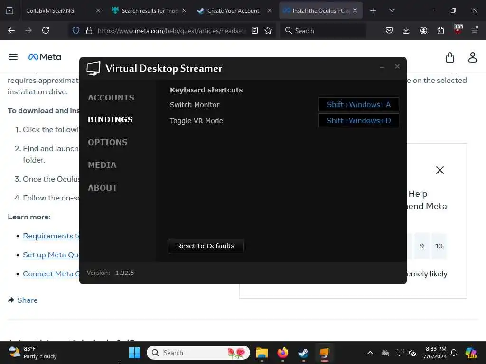This screenshot has width=486, height=364.
Task: Click the tracking protection shield icon
Action: point(76,30)
